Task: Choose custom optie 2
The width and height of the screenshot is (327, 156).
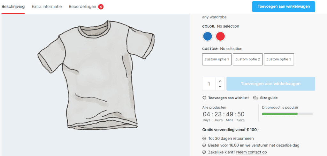Action: click(x=248, y=59)
